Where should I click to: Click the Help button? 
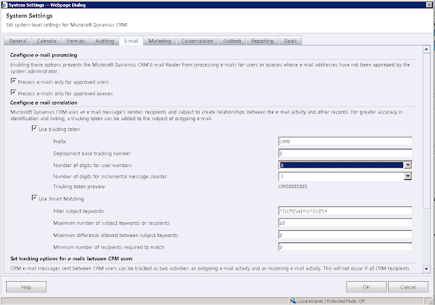[x=26, y=287]
